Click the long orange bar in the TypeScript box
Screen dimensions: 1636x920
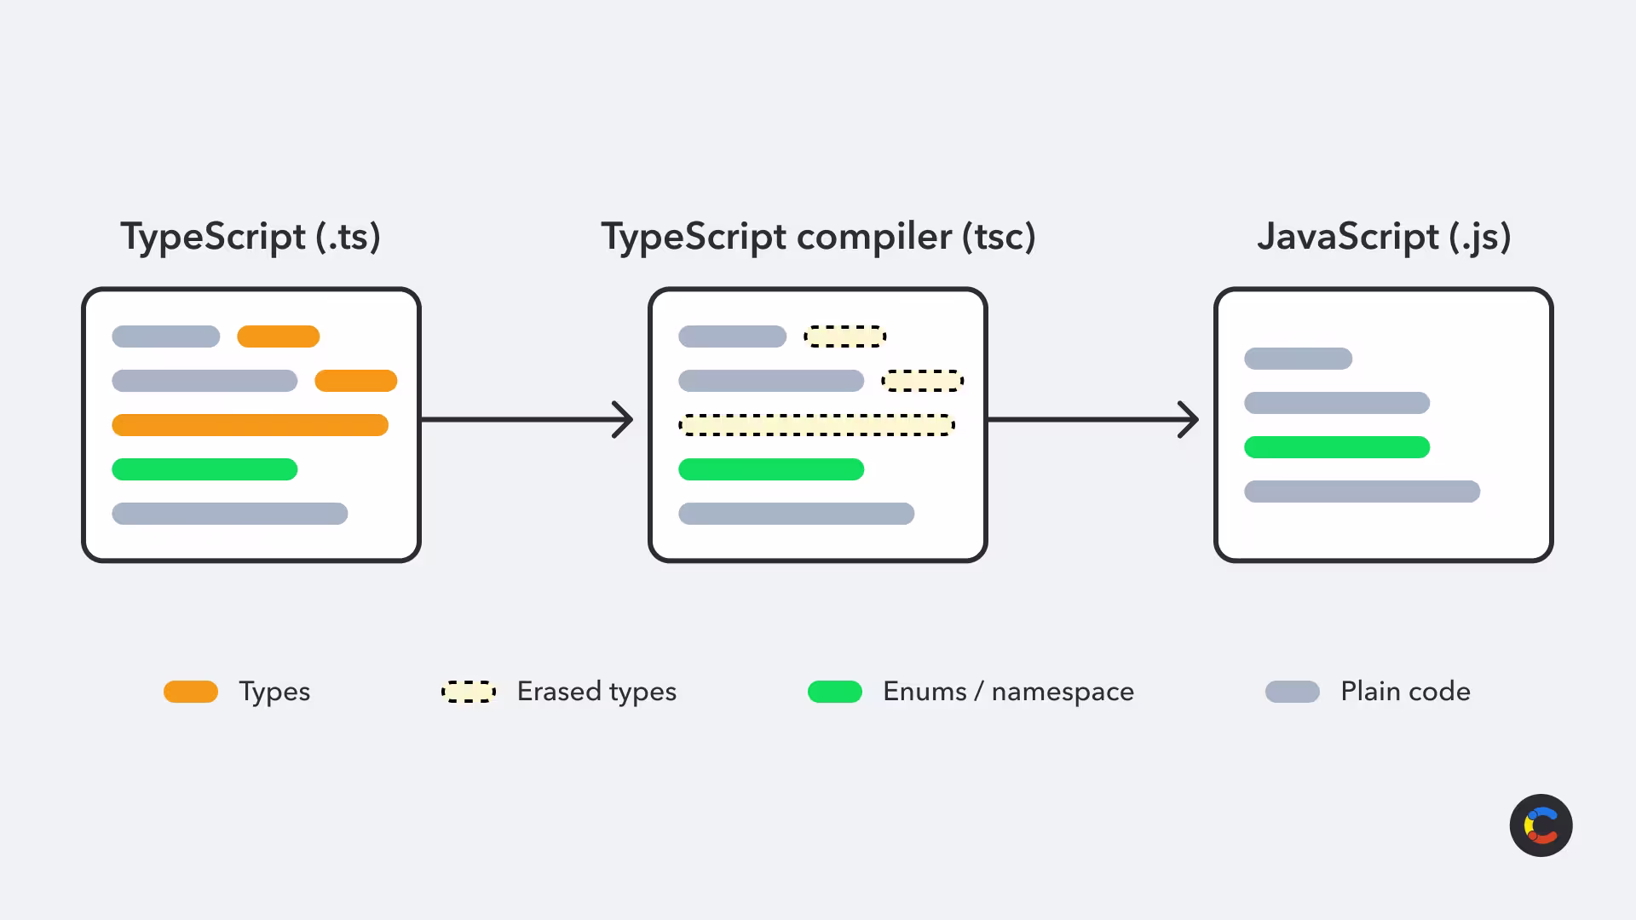(x=251, y=425)
